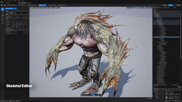Switch to the Preview Scene tab
The image size is (182, 102).
tap(176, 85)
